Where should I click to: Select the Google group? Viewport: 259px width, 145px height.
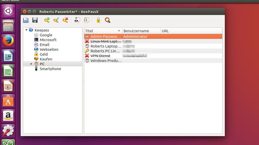[46, 35]
